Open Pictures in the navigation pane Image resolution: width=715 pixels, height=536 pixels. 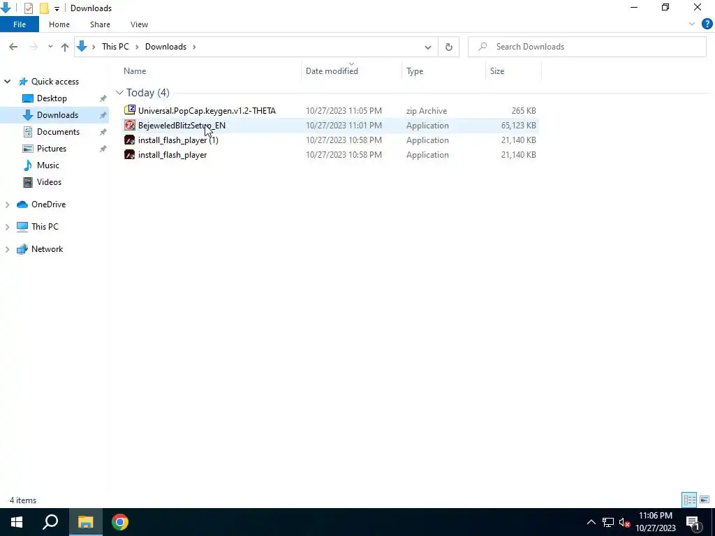pyautogui.click(x=52, y=149)
